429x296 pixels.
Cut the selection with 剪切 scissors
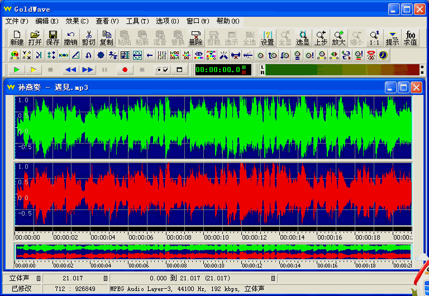[89, 38]
